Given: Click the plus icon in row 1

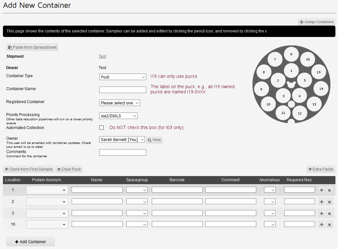Looking at the screenshot, I should 321,190.
